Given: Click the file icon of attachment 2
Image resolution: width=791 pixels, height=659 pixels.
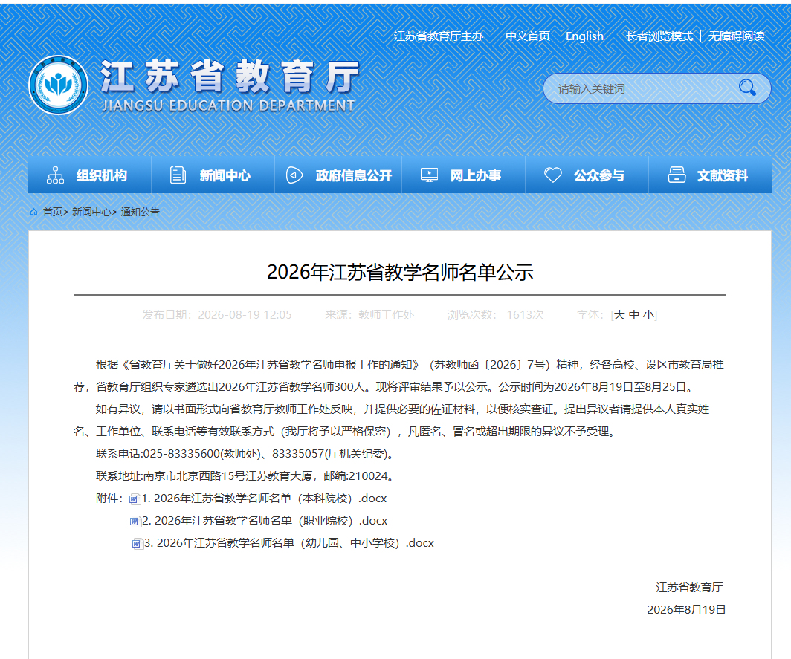Looking at the screenshot, I should [135, 522].
